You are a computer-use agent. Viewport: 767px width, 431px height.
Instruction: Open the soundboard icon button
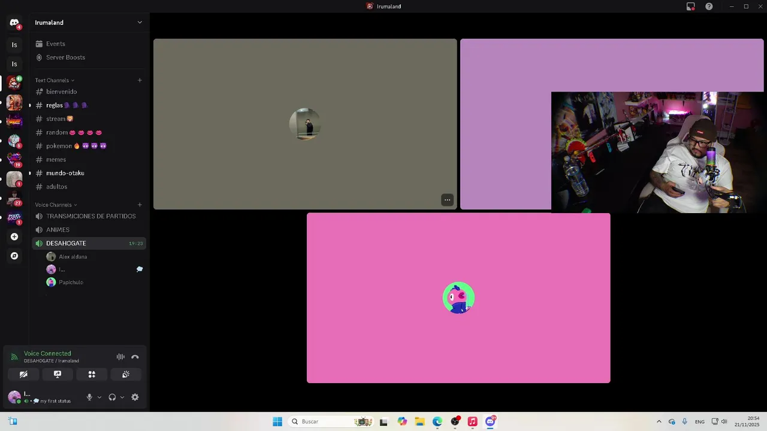tap(126, 374)
